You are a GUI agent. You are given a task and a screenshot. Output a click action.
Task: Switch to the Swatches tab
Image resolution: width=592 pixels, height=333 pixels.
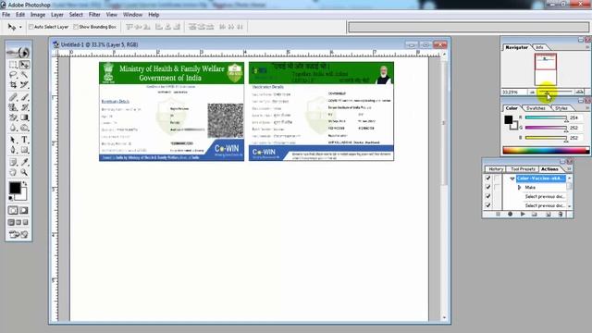click(x=536, y=108)
